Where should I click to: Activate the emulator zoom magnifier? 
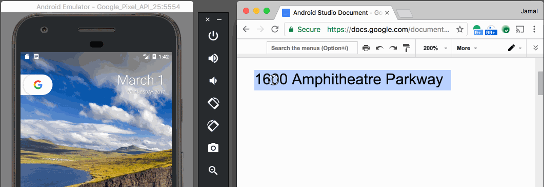[x=213, y=170]
